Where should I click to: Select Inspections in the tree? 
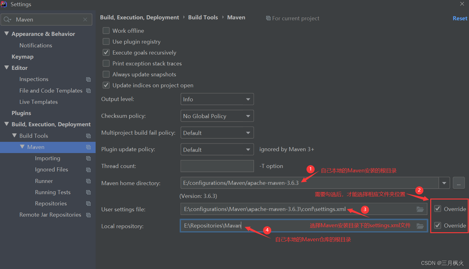[34, 79]
